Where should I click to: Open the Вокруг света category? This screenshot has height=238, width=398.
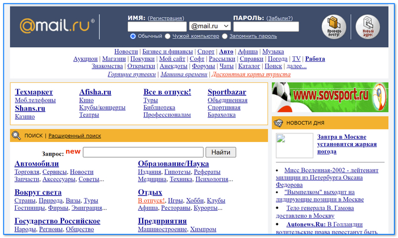point(38,193)
